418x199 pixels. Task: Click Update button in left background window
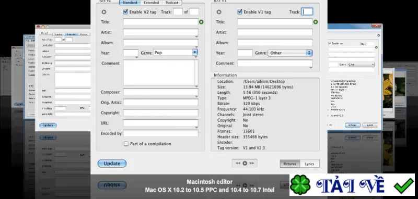(x=48, y=125)
